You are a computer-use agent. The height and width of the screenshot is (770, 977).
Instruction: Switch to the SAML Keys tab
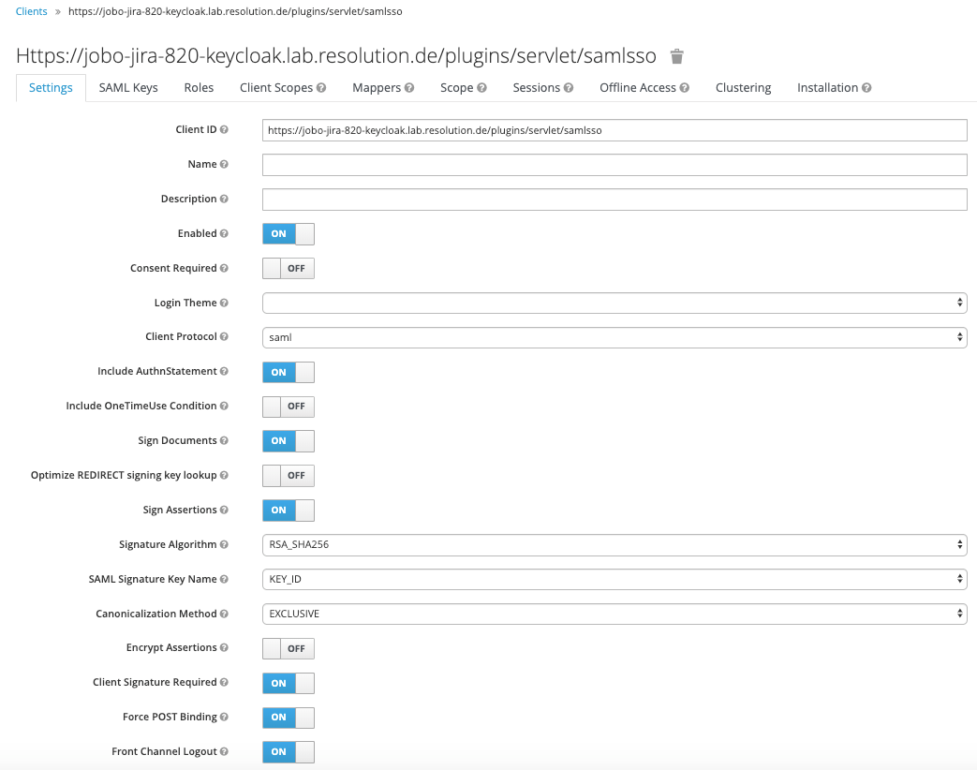click(x=128, y=88)
